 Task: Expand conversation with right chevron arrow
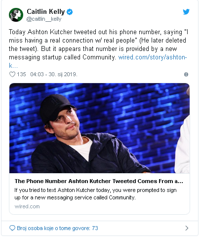click(187, 228)
